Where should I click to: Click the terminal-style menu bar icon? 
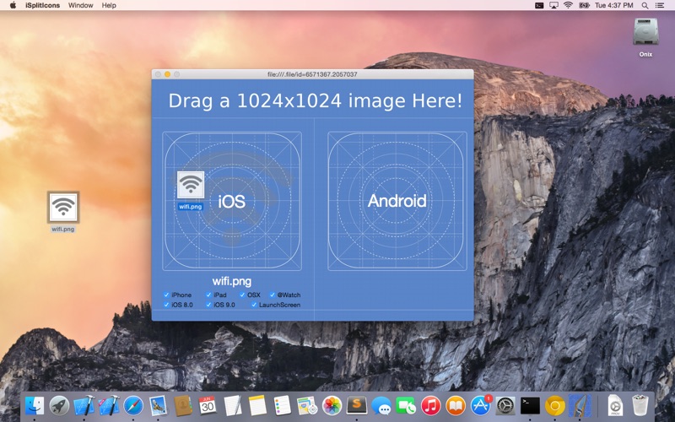tap(539, 5)
